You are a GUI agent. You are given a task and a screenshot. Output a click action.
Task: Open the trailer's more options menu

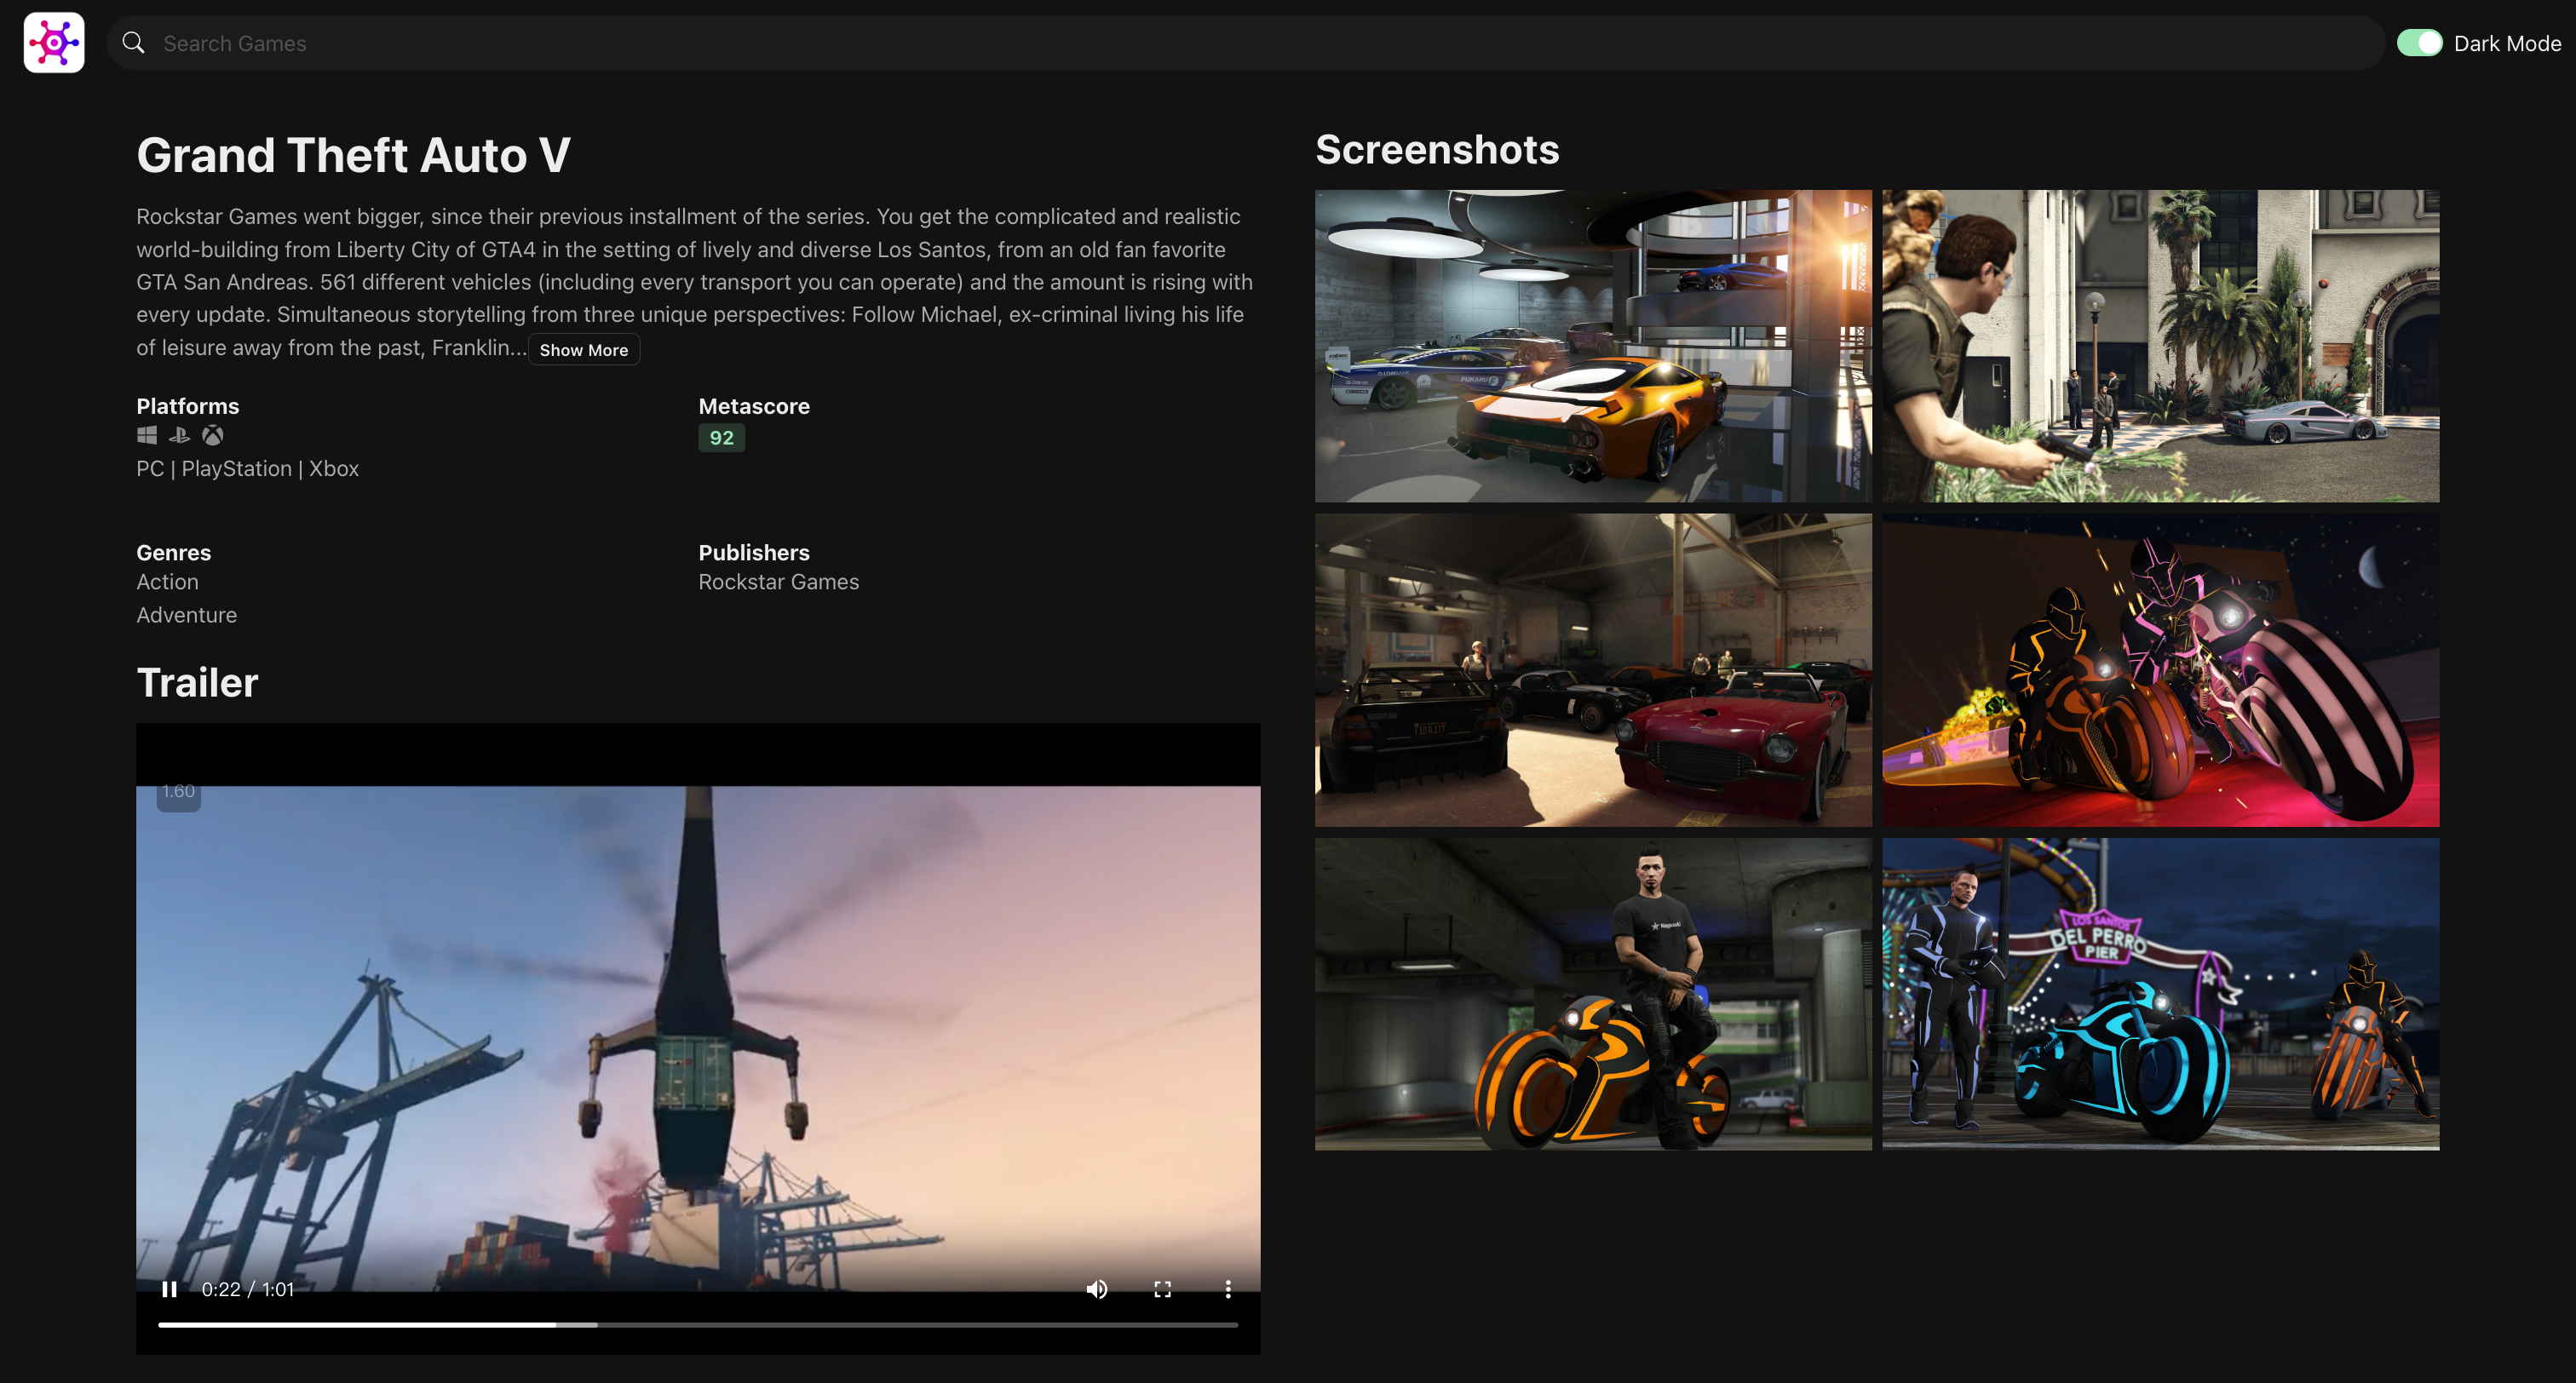coord(1228,1289)
